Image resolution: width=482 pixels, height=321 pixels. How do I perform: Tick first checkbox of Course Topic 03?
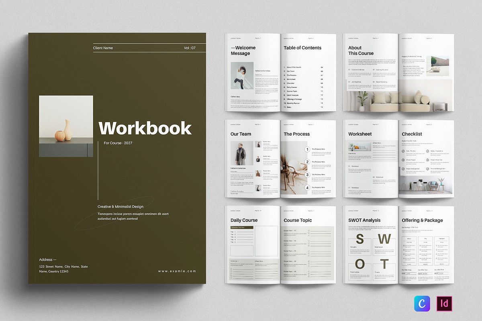[309, 251]
